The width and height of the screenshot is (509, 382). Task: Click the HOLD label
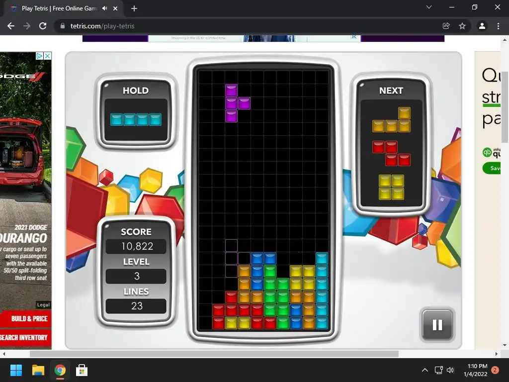136,91
